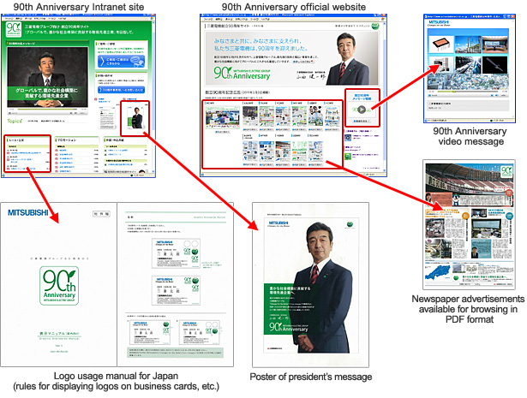Click the green 90th badge on the official website header
The image size is (527, 398).
pos(375,26)
